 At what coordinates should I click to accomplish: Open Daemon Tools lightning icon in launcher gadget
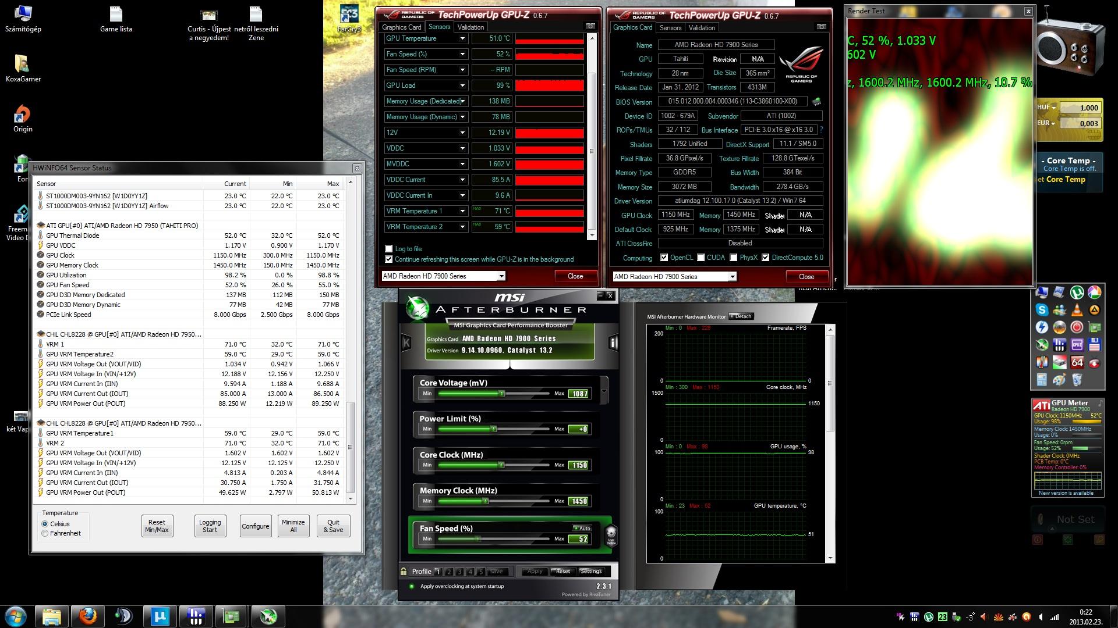tap(1042, 327)
